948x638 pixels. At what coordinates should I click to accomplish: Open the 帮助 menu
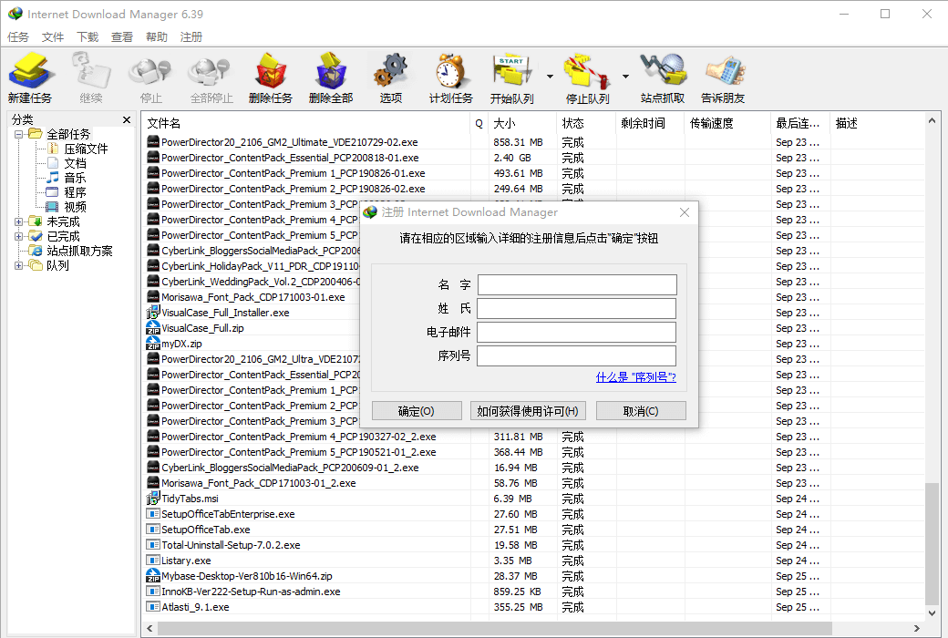(156, 36)
